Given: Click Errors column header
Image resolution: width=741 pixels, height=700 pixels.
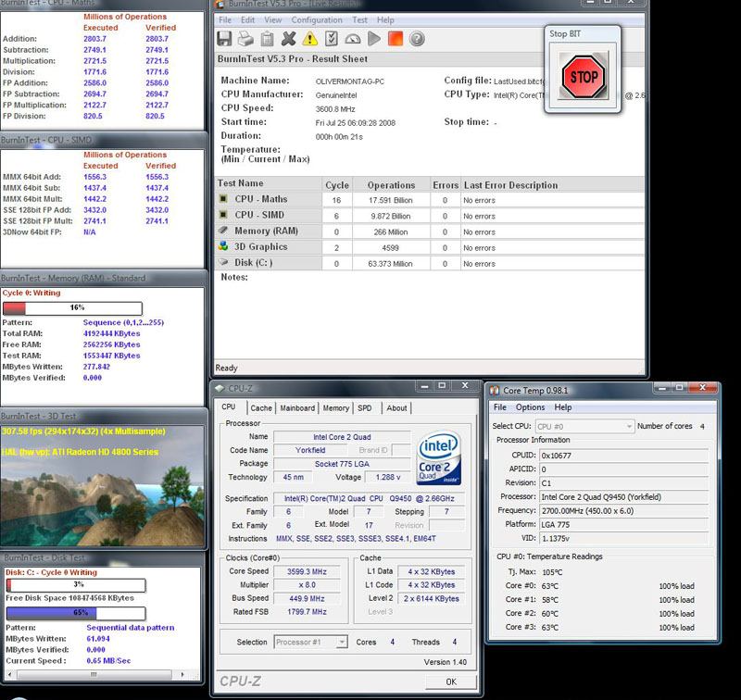Looking at the screenshot, I should pos(446,184).
